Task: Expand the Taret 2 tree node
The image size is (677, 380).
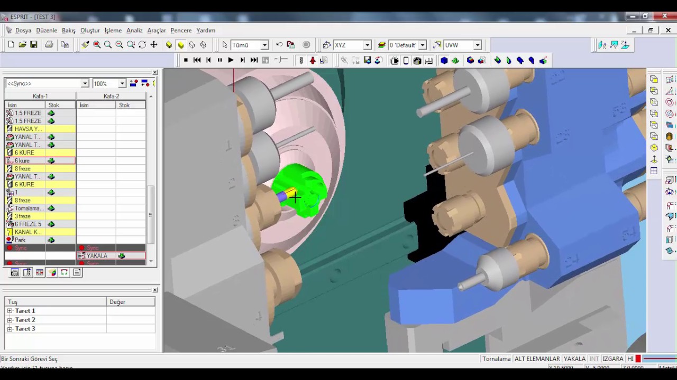Action: (10, 320)
